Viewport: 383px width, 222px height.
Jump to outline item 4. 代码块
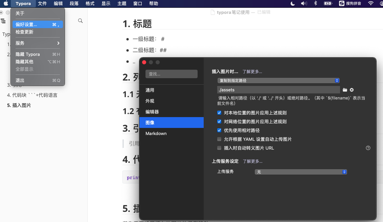click(32, 95)
